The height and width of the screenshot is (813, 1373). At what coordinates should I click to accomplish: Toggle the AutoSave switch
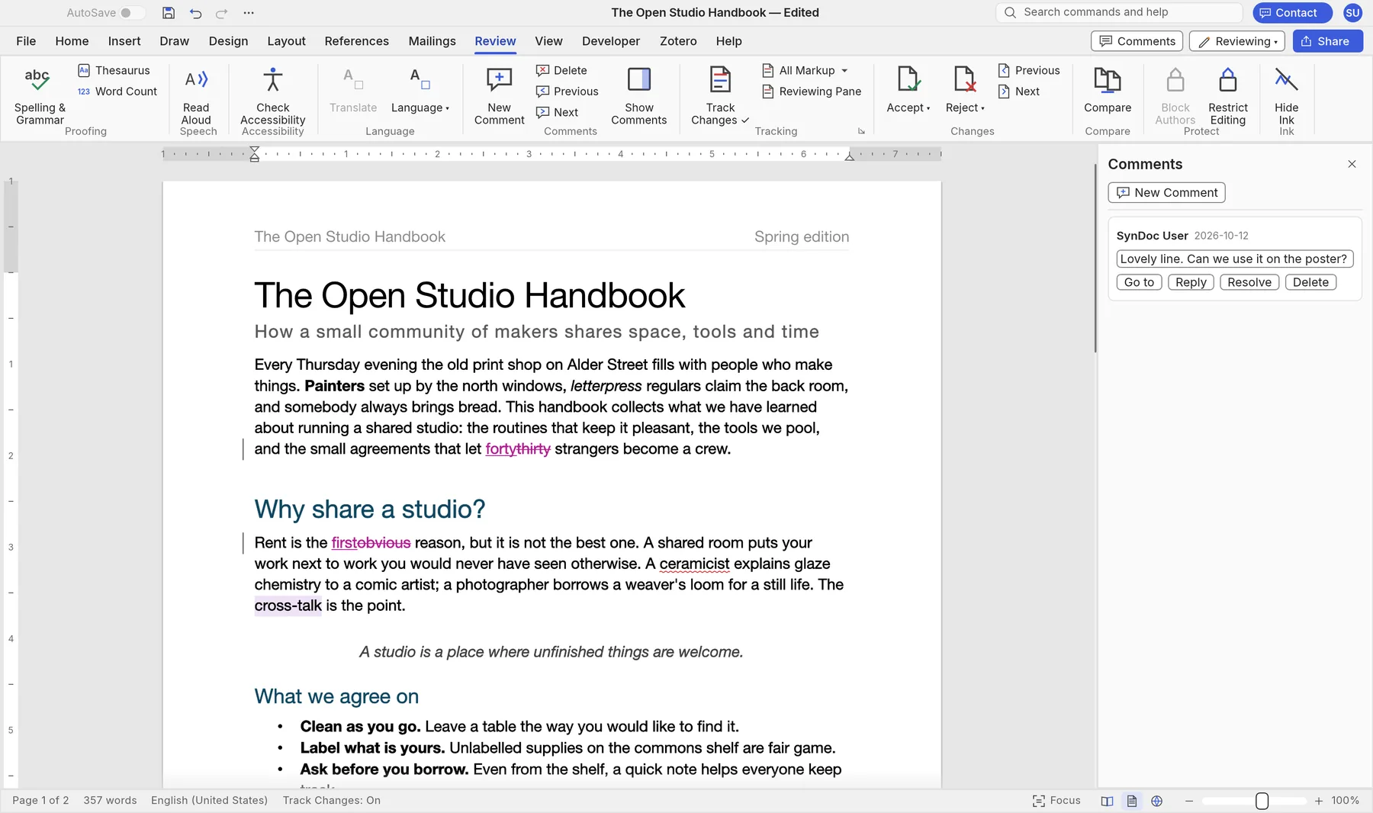132,13
